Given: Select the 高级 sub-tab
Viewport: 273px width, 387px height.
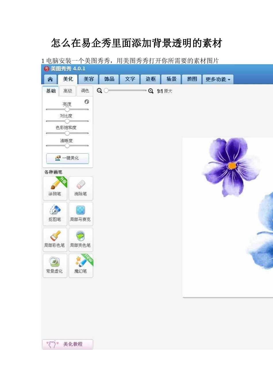Looking at the screenshot, I should [x=68, y=91].
